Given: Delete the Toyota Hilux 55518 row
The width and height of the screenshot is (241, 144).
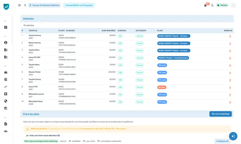Looking at the screenshot, I should (230, 51).
